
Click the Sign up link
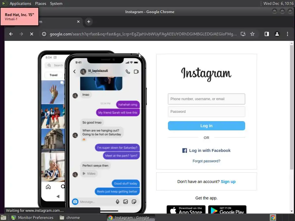[x=228, y=182]
